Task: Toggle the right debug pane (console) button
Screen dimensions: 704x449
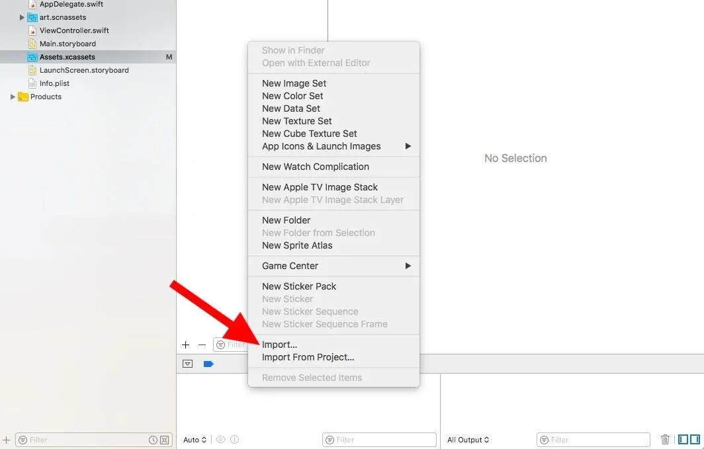Action: (695, 440)
